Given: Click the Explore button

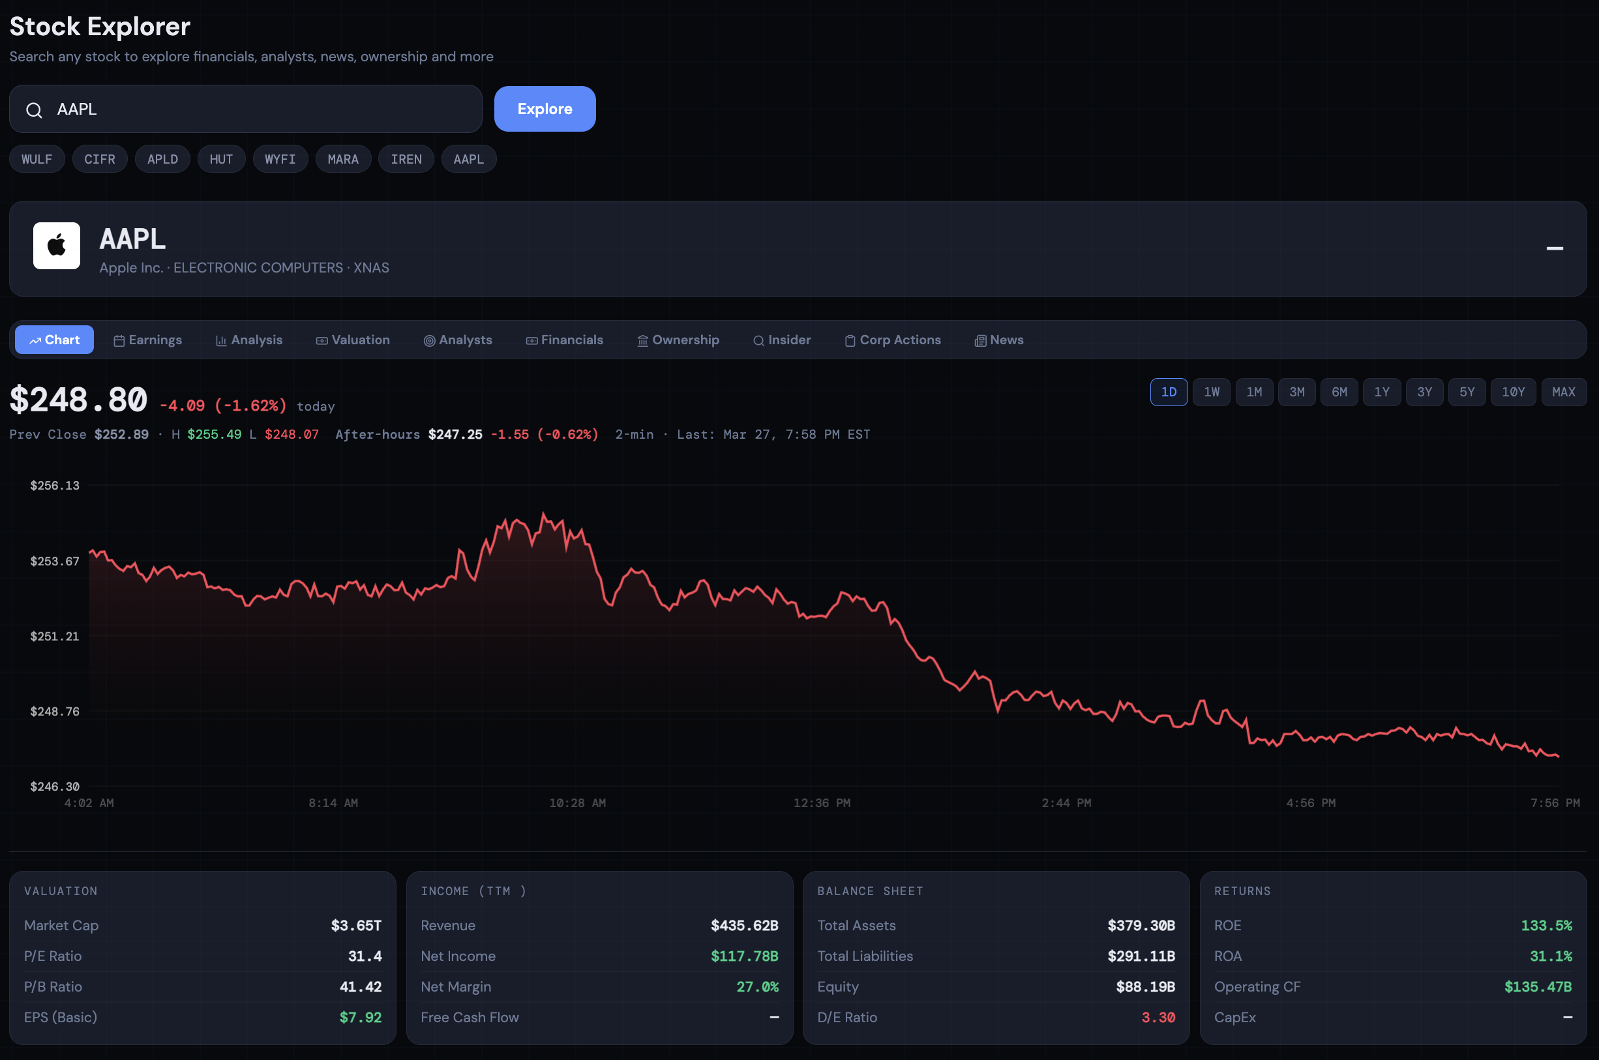Looking at the screenshot, I should coord(545,109).
